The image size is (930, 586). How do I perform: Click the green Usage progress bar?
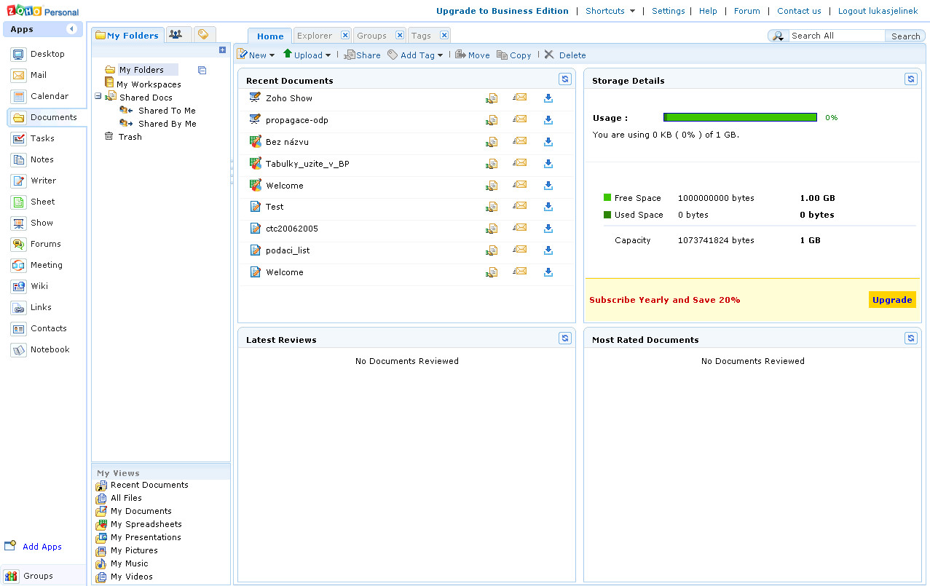point(740,117)
